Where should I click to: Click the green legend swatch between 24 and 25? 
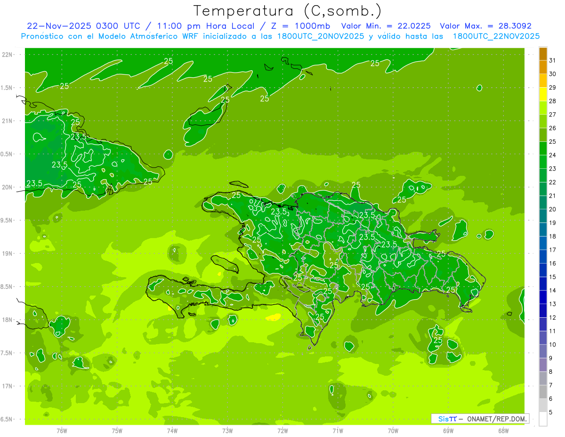[543, 148]
